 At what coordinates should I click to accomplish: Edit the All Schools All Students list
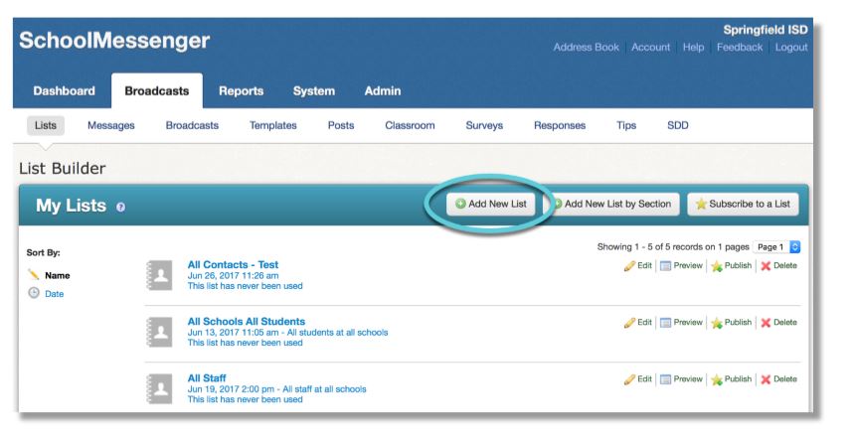638,323
